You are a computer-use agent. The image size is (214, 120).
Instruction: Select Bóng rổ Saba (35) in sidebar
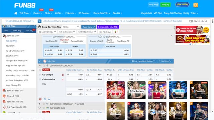coord(15,102)
